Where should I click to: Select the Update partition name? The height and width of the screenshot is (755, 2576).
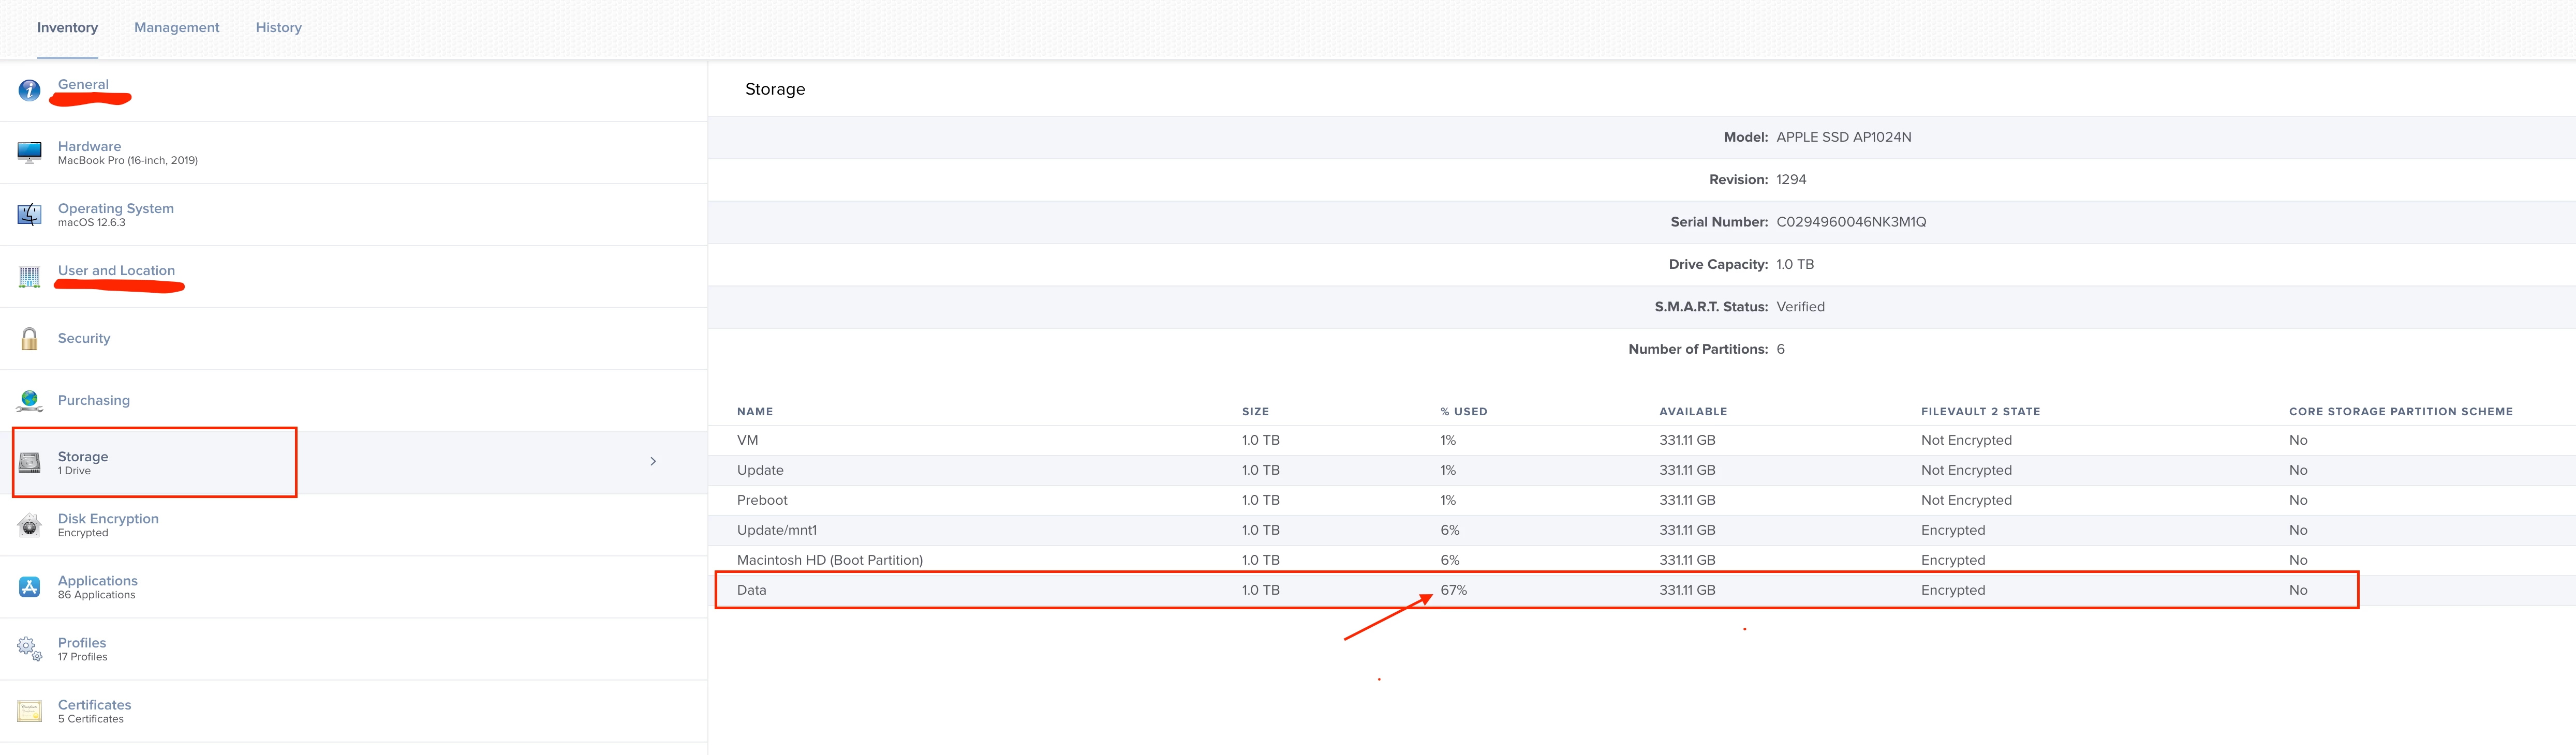[x=760, y=471]
